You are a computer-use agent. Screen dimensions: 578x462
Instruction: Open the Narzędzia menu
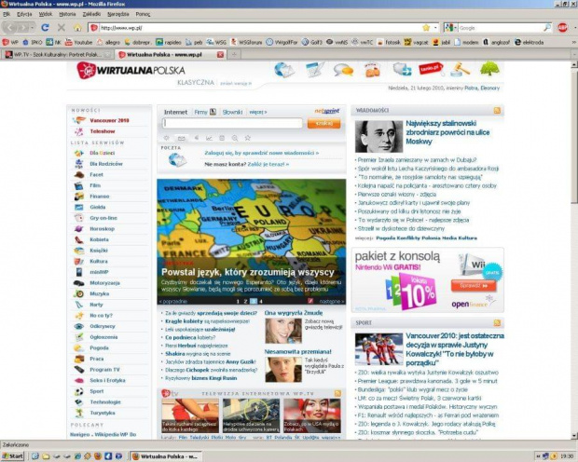[x=118, y=14]
